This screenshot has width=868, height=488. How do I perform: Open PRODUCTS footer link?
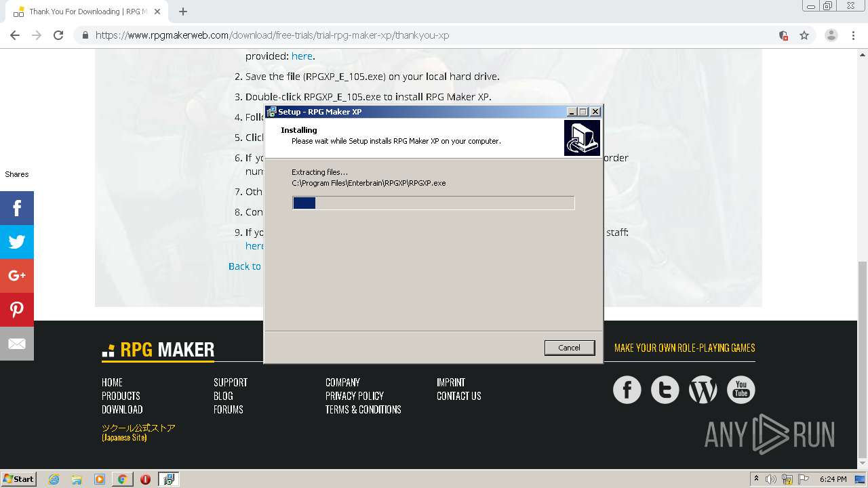pyautogui.click(x=121, y=396)
